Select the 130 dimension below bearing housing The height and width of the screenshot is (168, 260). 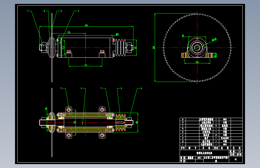(197, 62)
